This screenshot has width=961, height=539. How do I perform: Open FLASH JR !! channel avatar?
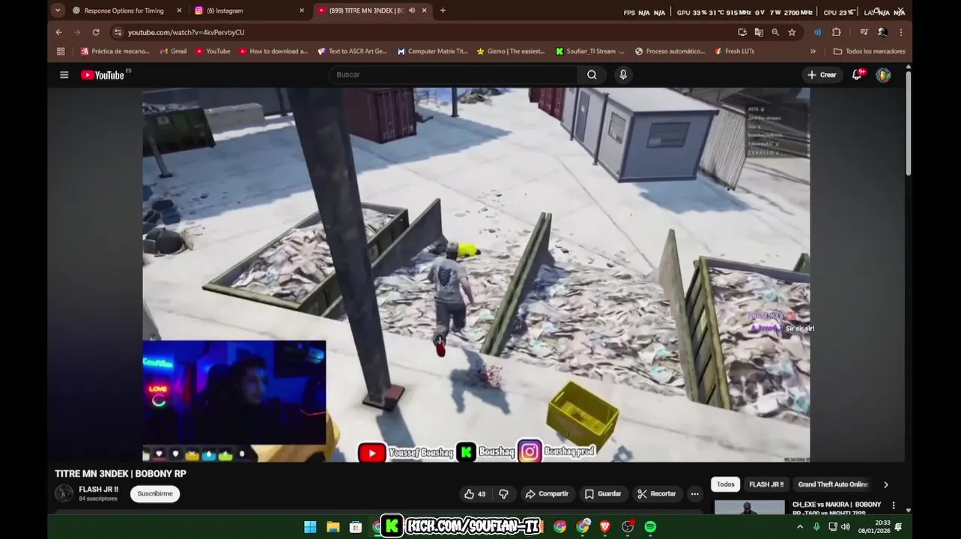[x=64, y=493]
